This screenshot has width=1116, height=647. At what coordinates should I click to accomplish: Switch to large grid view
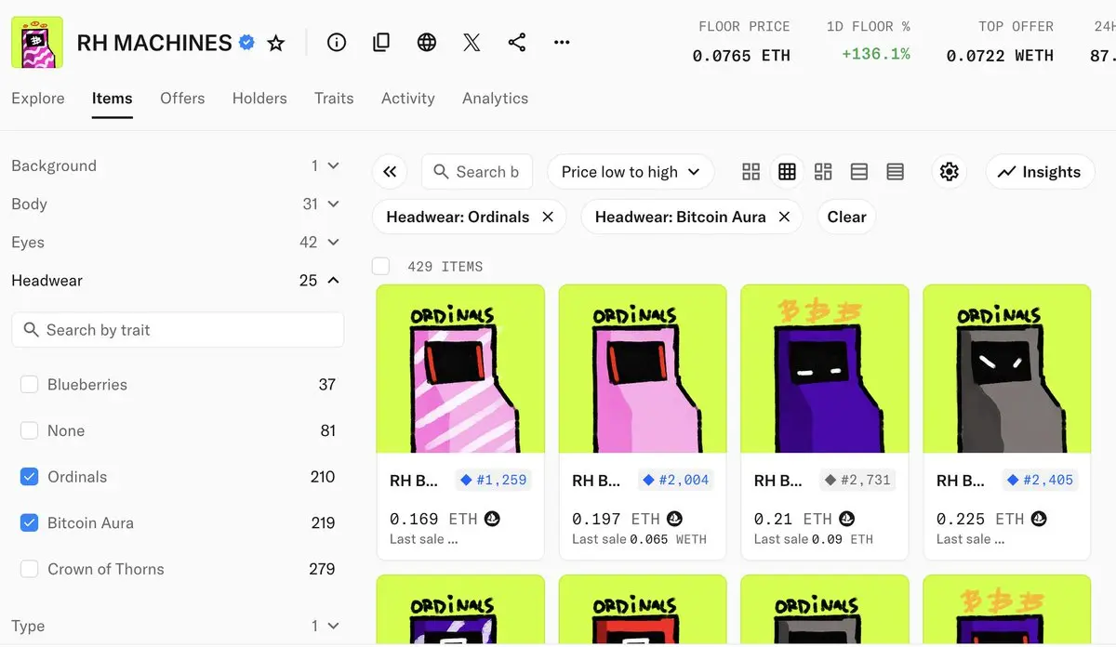point(751,172)
